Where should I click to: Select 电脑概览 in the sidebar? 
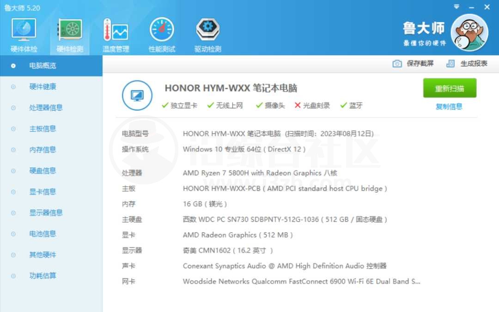(51, 66)
